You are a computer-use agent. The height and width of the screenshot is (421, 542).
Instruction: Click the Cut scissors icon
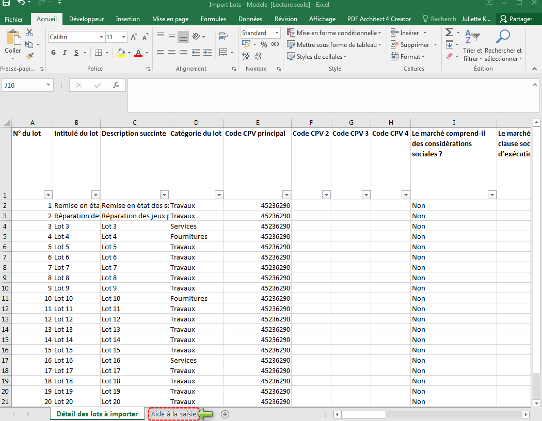pos(29,33)
